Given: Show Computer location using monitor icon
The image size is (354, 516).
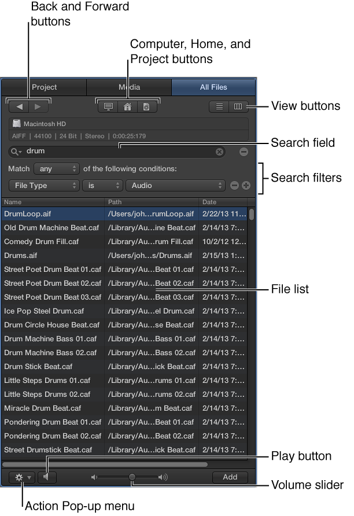Looking at the screenshot, I should pyautogui.click(x=108, y=106).
